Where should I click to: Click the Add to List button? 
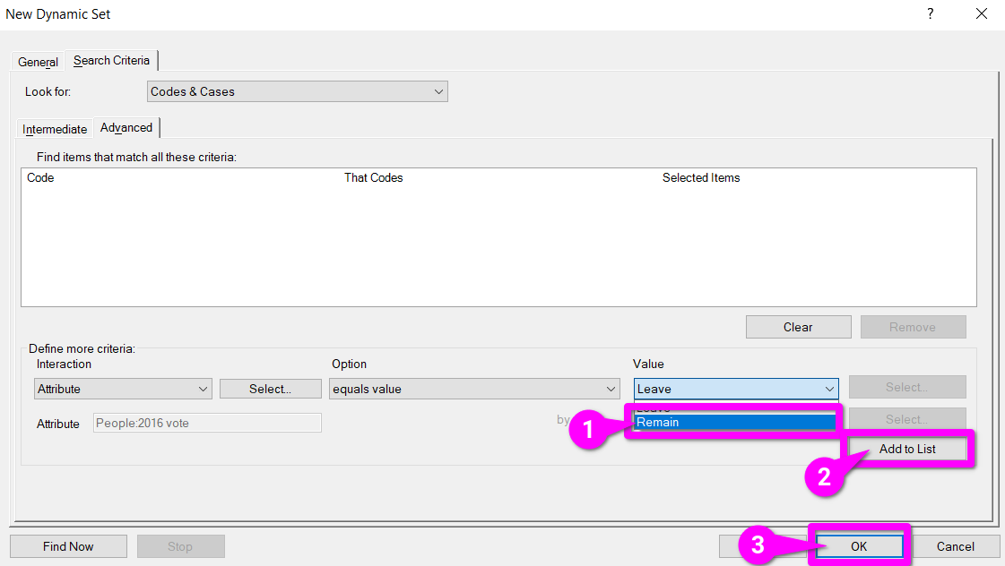906,449
